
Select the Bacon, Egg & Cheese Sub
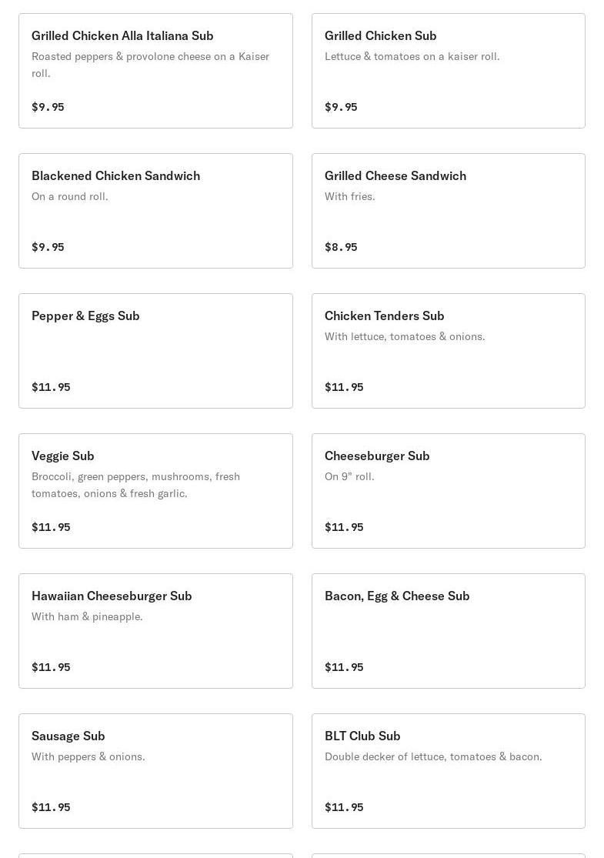click(448, 631)
